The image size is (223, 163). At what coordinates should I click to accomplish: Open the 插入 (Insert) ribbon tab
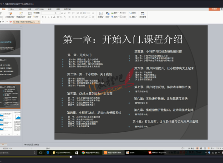pos(12,9)
